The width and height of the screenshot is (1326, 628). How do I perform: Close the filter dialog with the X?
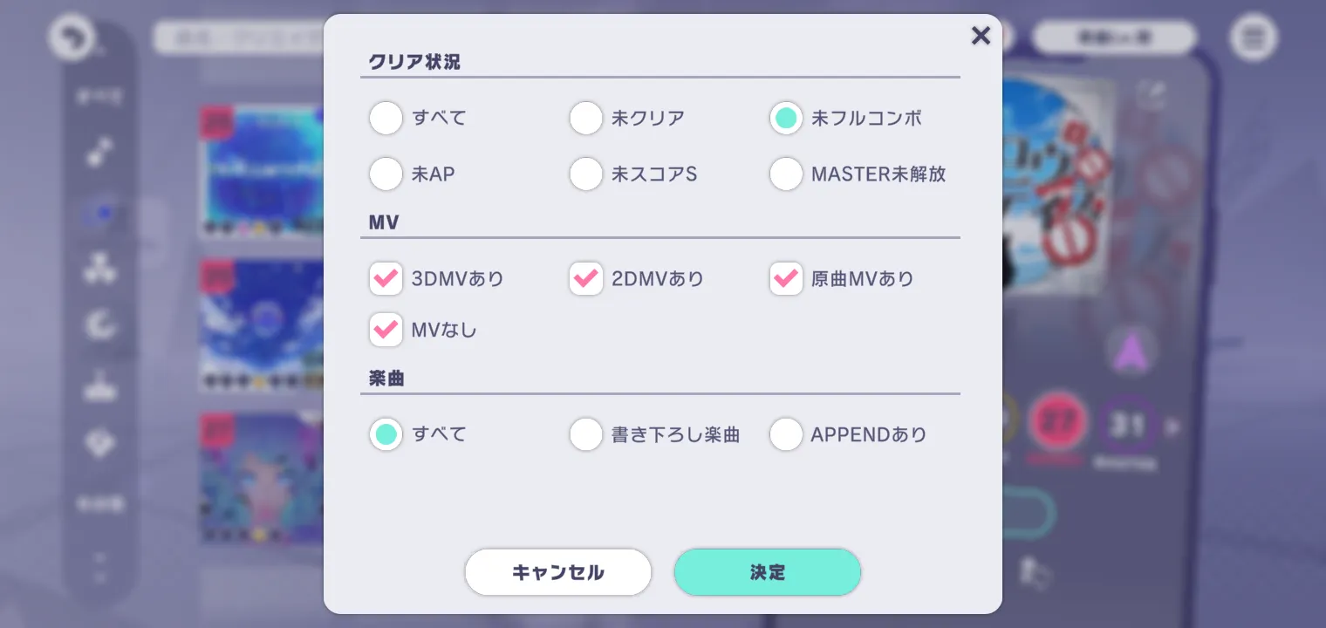[981, 36]
